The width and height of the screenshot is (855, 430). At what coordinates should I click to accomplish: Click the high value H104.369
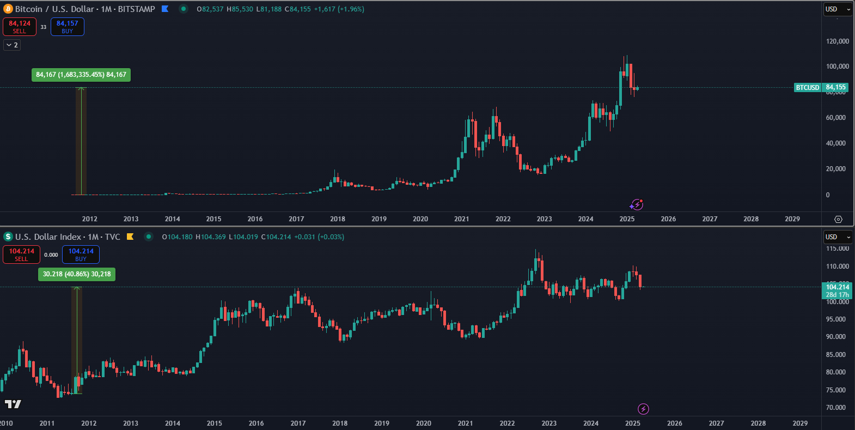pyautogui.click(x=211, y=237)
